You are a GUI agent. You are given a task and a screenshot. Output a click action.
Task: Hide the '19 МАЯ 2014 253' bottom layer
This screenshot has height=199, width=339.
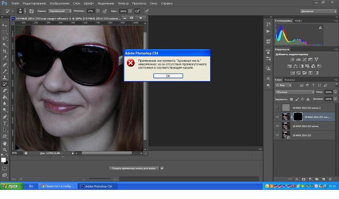coord(277,135)
